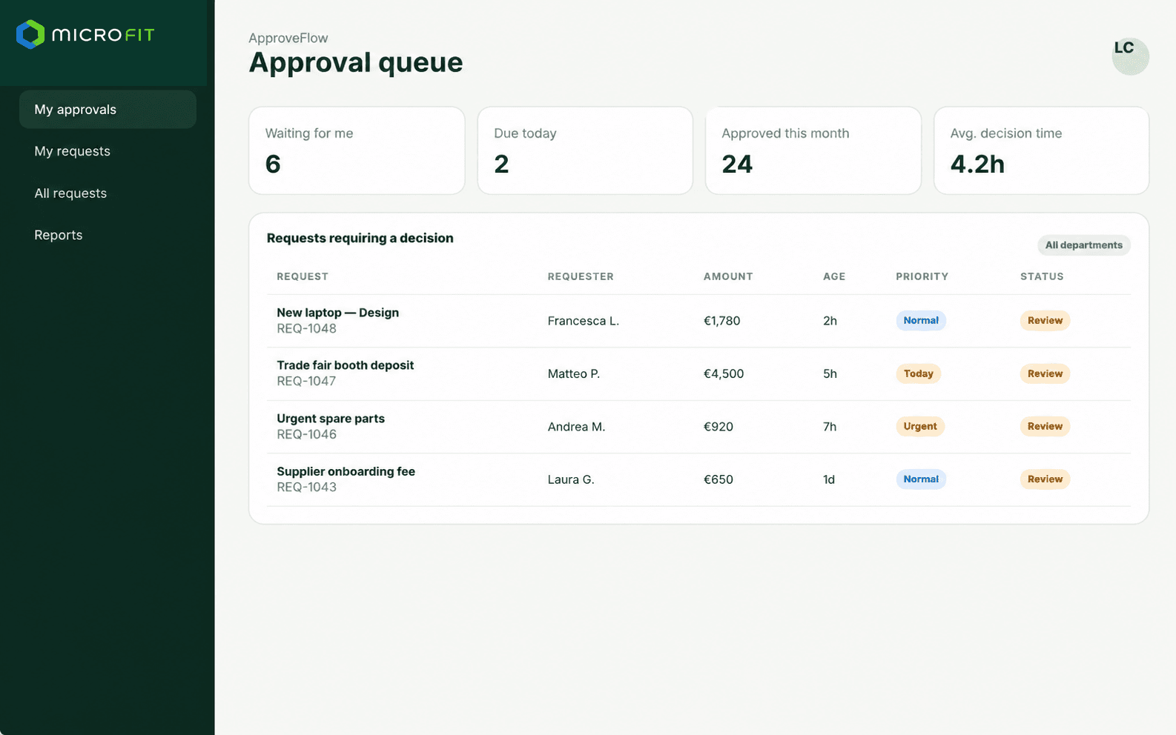Click the amount €920
Image resolution: width=1176 pixels, height=735 pixels.
click(x=719, y=427)
